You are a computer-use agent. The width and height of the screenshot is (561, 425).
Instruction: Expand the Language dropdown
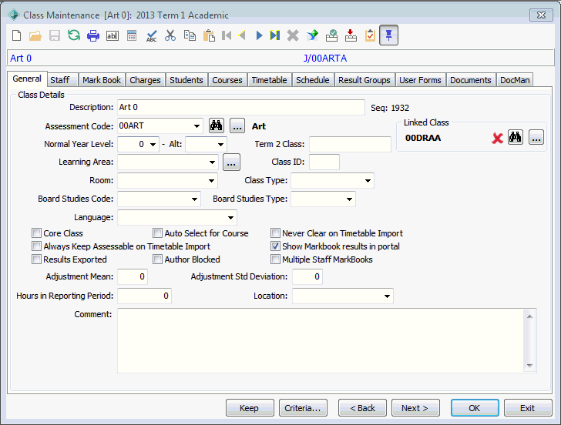tap(230, 217)
